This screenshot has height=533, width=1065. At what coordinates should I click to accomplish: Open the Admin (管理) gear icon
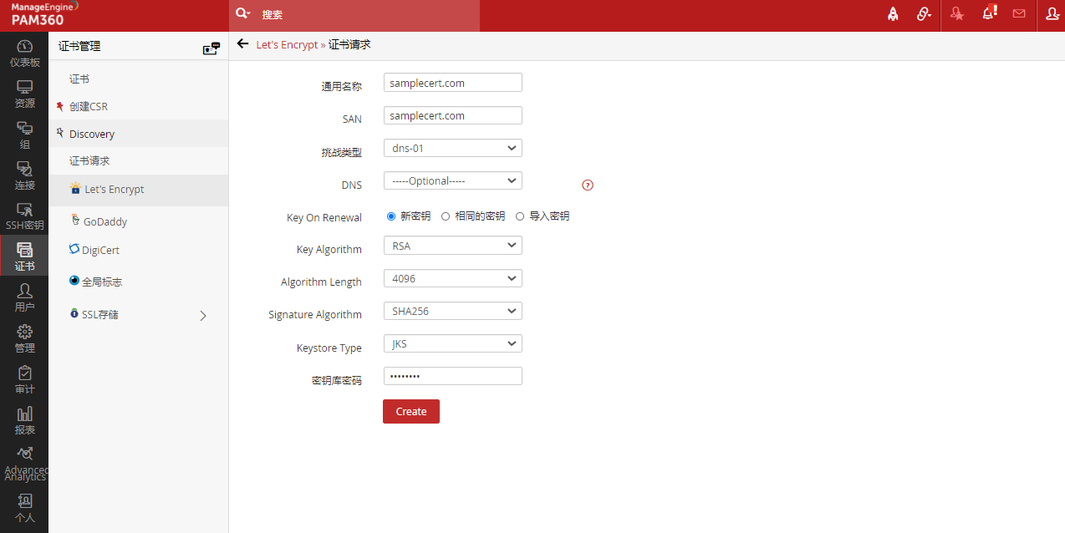click(24, 338)
